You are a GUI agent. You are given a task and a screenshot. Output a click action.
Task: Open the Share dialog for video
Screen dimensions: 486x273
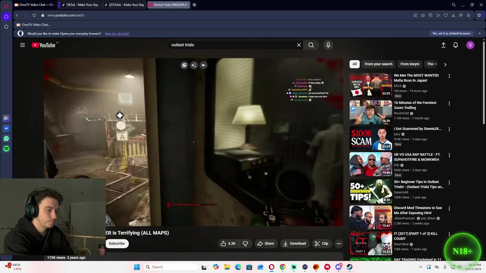265,243
